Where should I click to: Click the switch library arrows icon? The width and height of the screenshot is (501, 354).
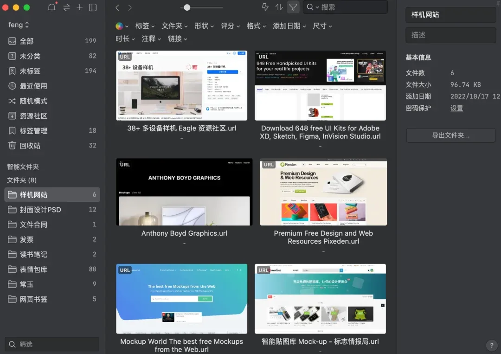pos(66,7)
